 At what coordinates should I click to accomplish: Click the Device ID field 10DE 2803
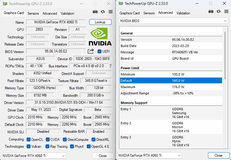(92, 59)
